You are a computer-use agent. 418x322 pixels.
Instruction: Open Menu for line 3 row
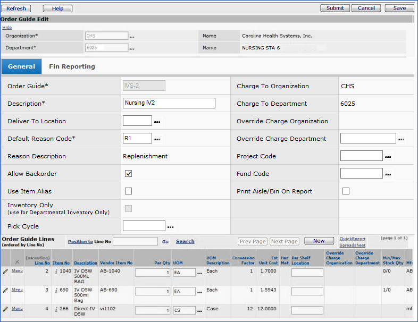[17, 290]
